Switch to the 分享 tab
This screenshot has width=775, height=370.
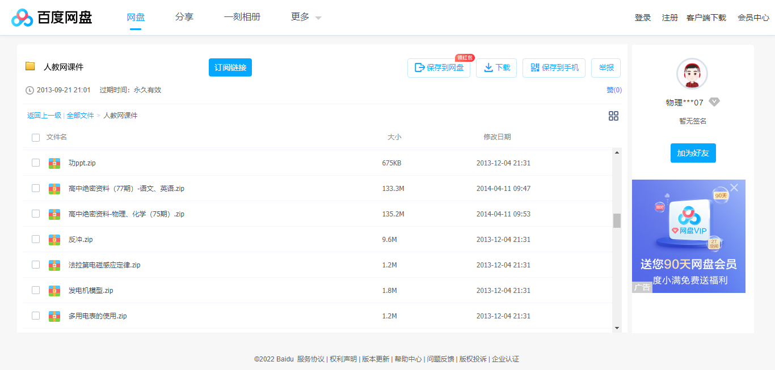(184, 16)
